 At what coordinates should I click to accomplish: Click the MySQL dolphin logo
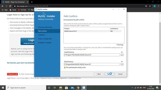(44, 14)
